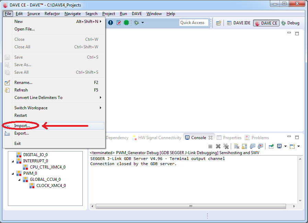The width and height of the screenshot is (308, 223).
Task: Maximize the console panel
Action: pyautogui.click(x=297, y=137)
